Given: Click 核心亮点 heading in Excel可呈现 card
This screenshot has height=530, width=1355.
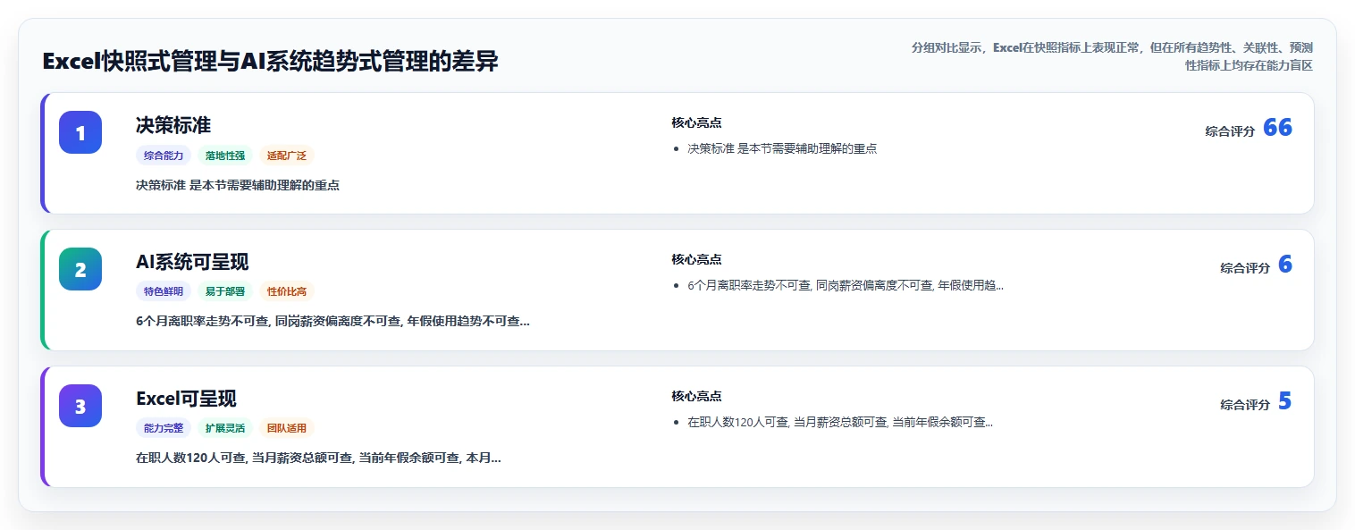Looking at the screenshot, I should pyautogui.click(x=696, y=396).
